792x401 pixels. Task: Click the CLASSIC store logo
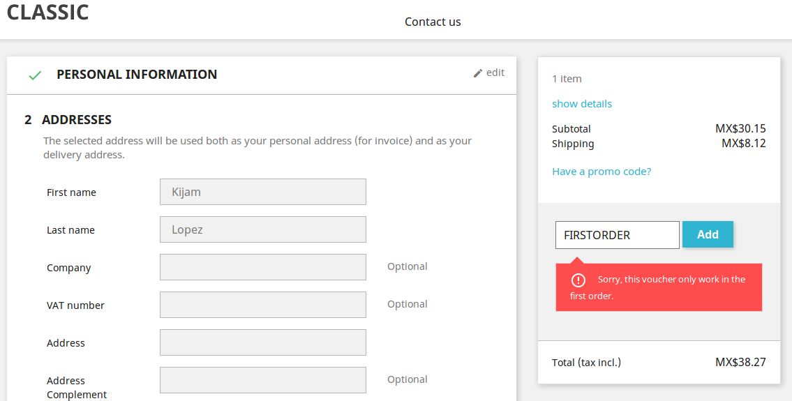(x=47, y=13)
